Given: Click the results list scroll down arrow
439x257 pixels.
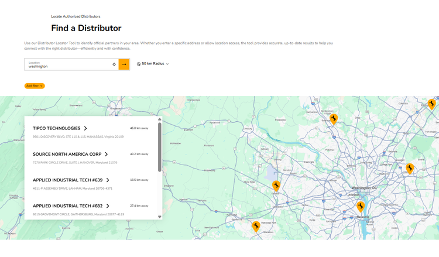Looking at the screenshot, I should coord(160,217).
